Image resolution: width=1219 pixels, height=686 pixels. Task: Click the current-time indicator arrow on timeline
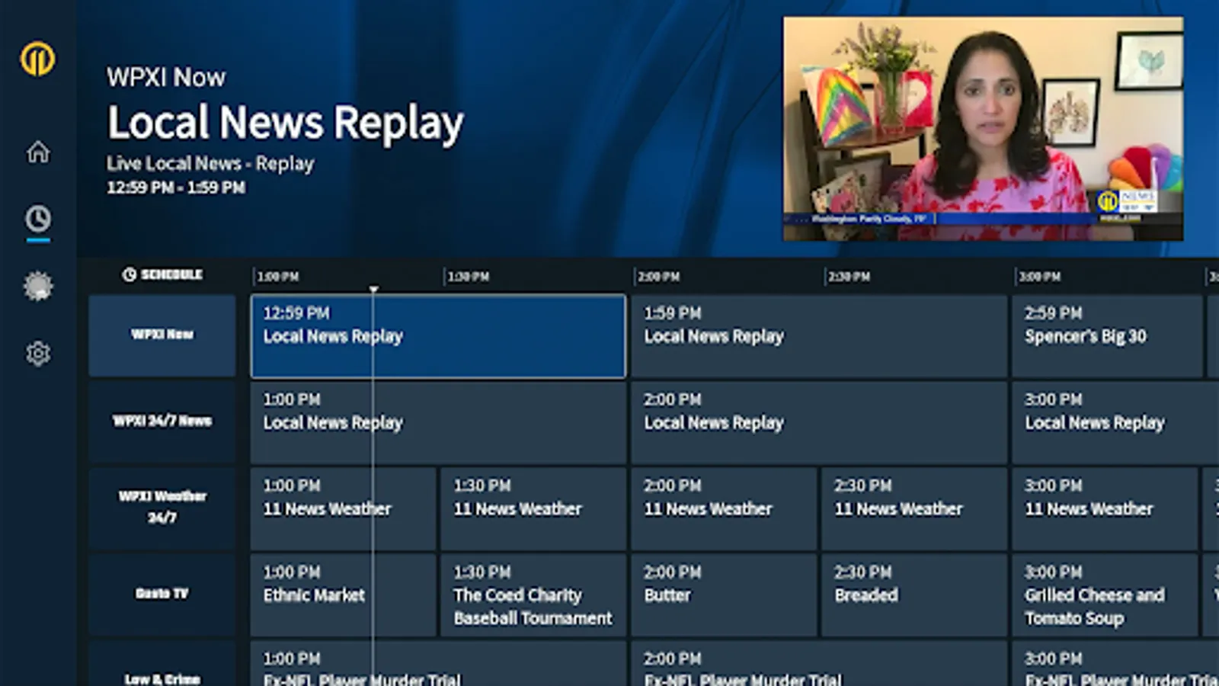pos(373,290)
